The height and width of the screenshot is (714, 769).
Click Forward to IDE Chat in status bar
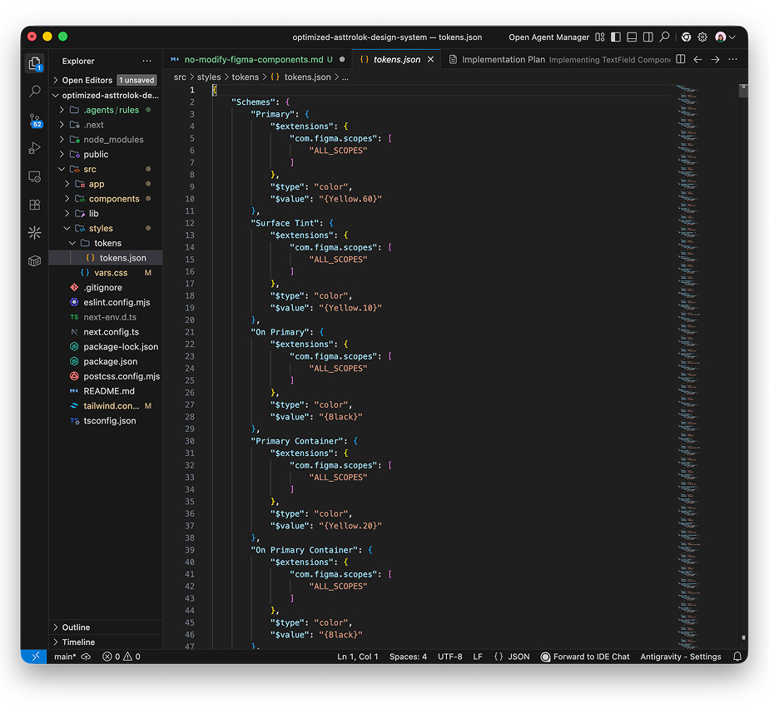click(585, 657)
